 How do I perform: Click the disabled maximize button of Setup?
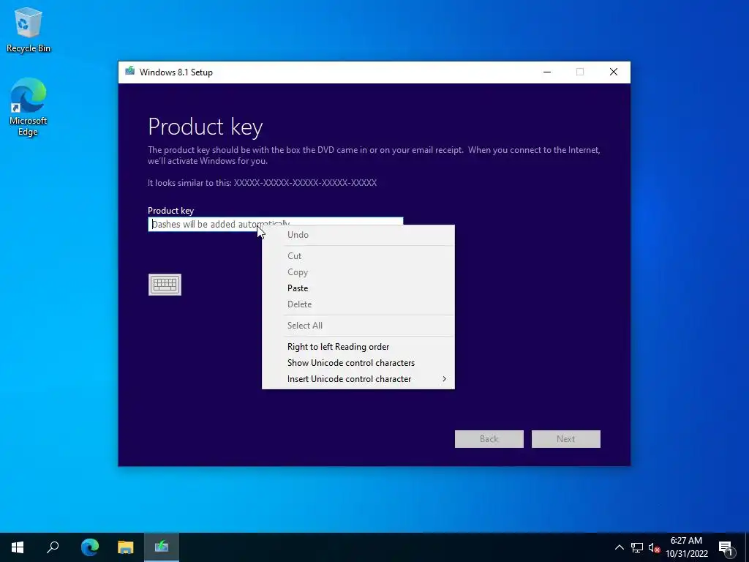tap(580, 72)
